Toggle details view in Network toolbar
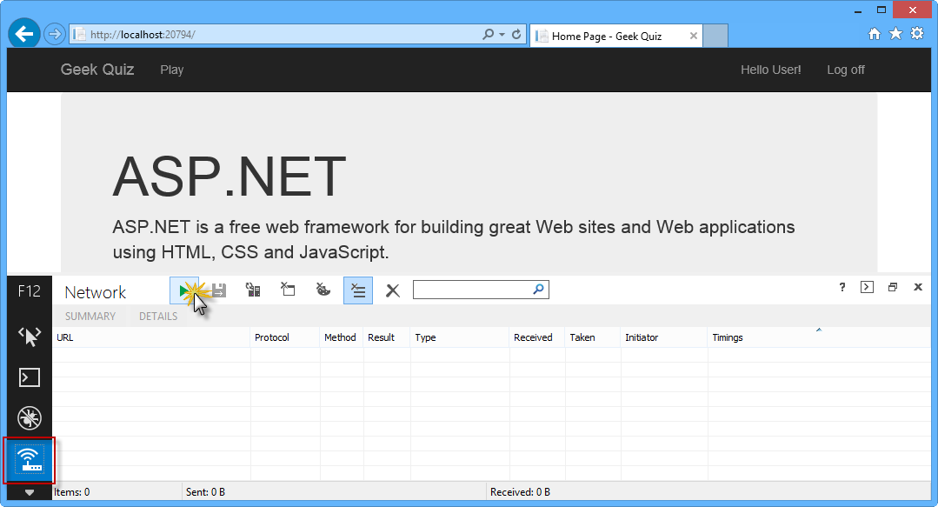This screenshot has width=938, height=507. 357,290
